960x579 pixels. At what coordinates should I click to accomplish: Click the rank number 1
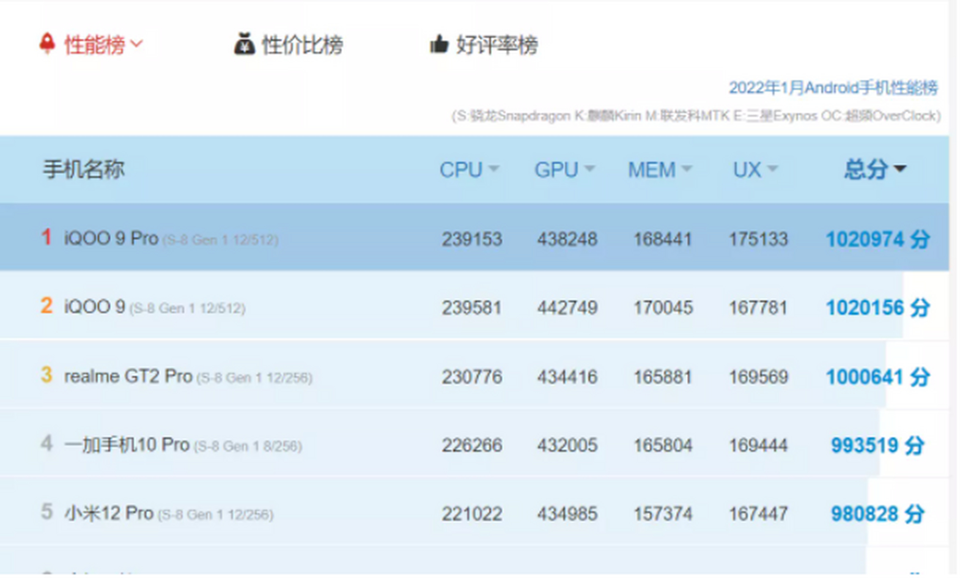46,237
